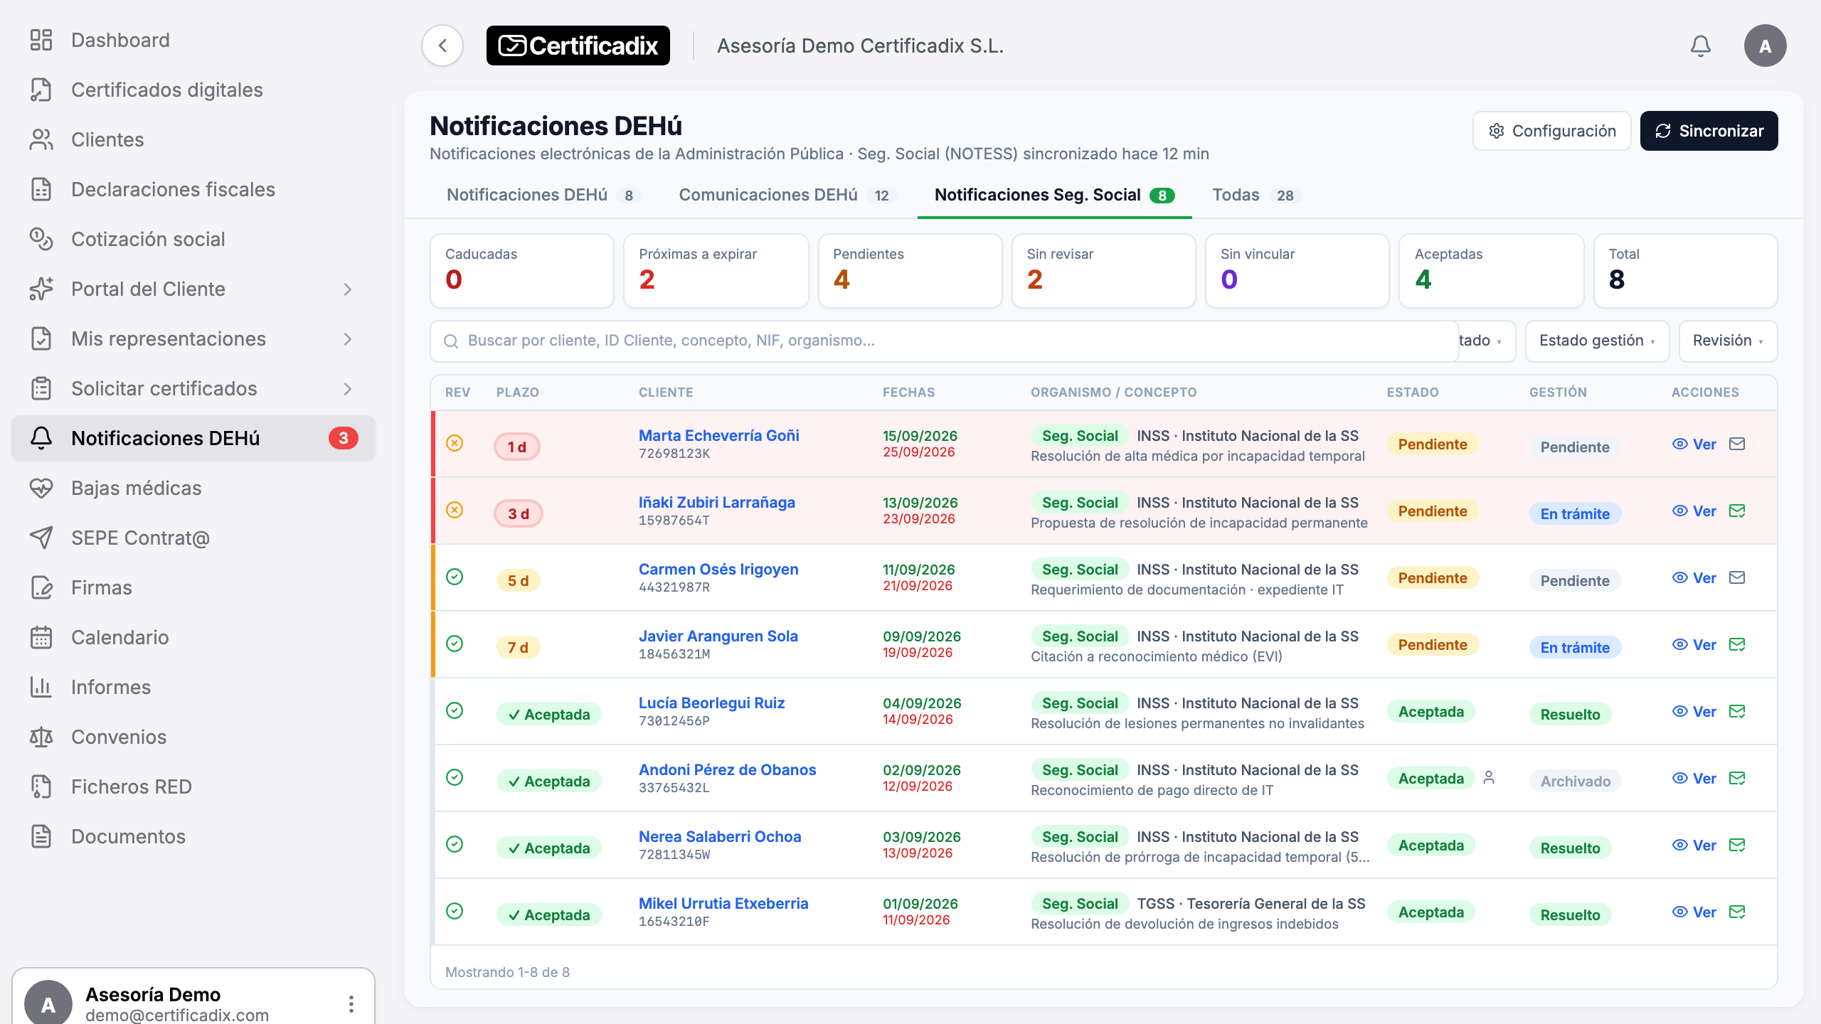Open user avatar menu at top right
This screenshot has height=1024, width=1821.
[1765, 46]
